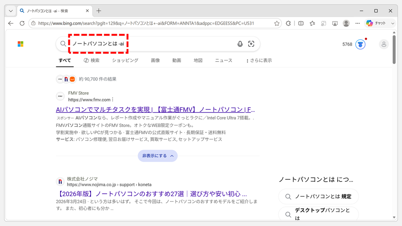Switch to the 画像 tab

pyautogui.click(x=155, y=60)
